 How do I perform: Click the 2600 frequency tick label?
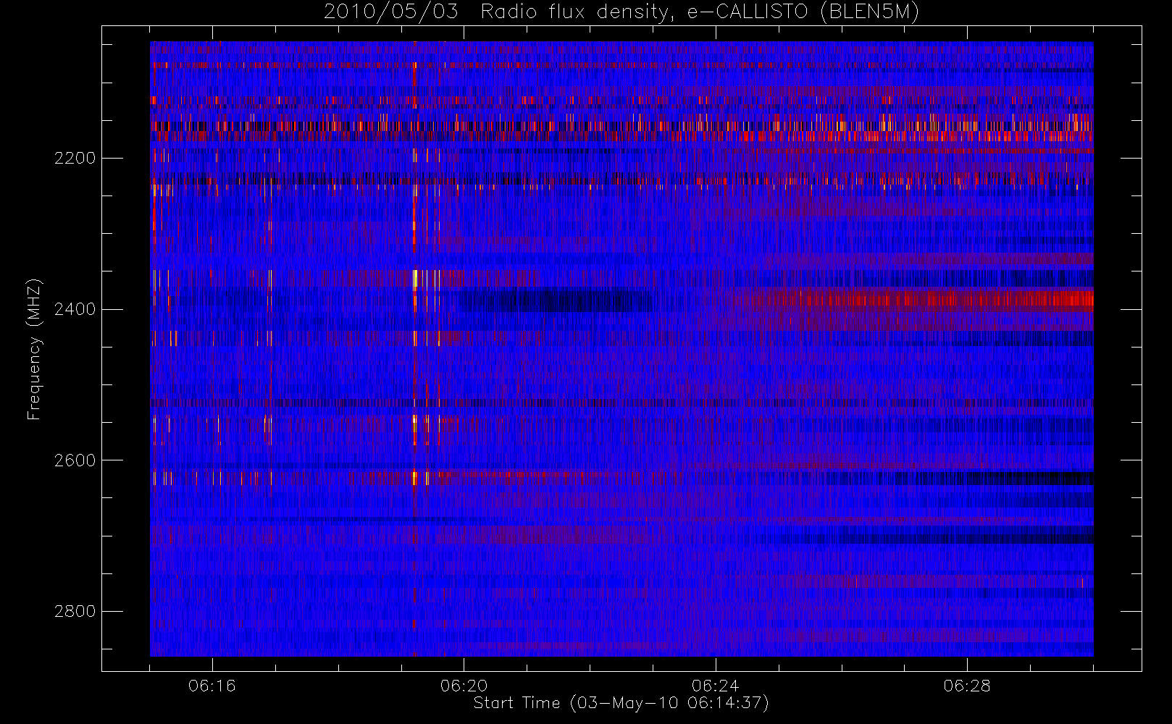click(x=75, y=460)
